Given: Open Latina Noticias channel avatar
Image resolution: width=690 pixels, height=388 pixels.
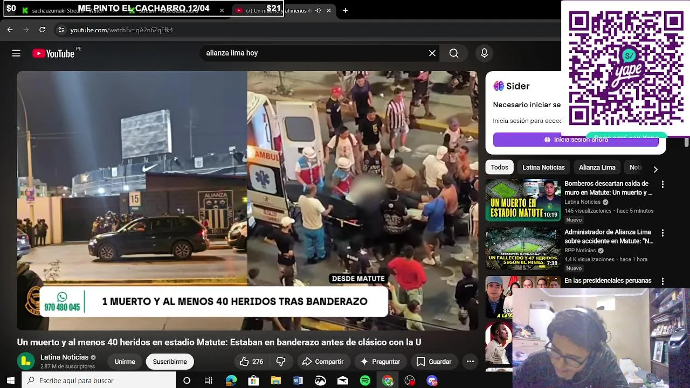Looking at the screenshot, I should (x=26, y=361).
